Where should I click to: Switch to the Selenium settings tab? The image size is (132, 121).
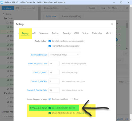pos(44,33)
